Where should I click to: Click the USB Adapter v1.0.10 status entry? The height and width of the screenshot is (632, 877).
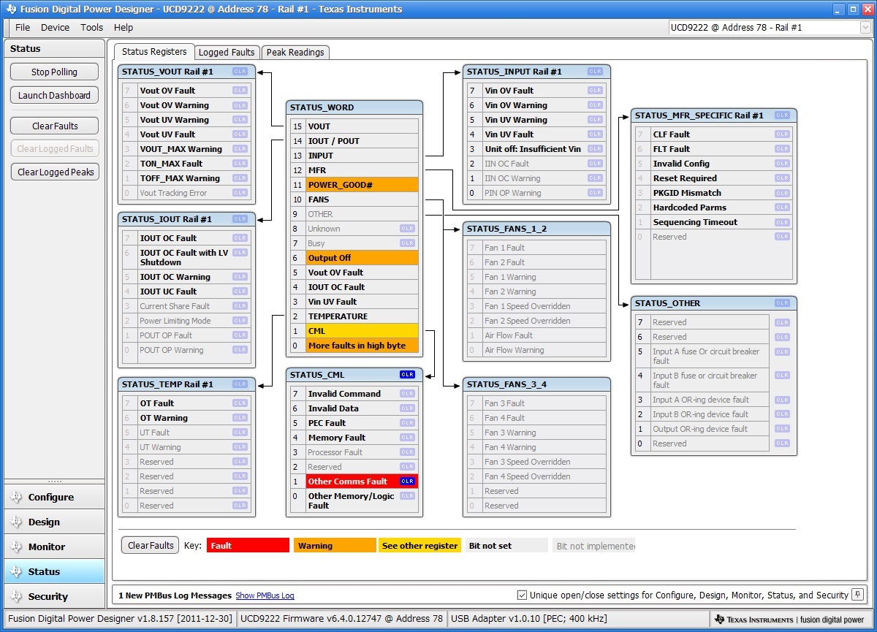click(529, 619)
